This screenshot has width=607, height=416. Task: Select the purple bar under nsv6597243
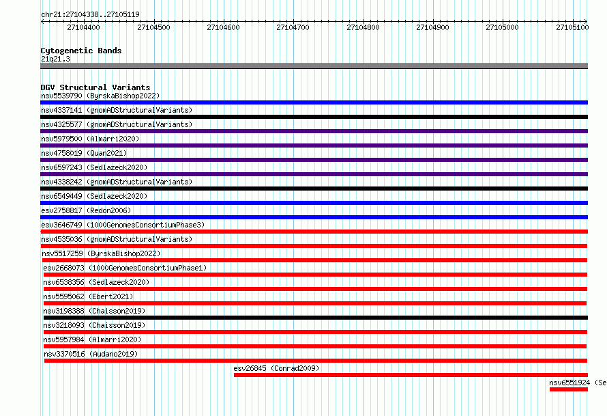[x=314, y=174]
